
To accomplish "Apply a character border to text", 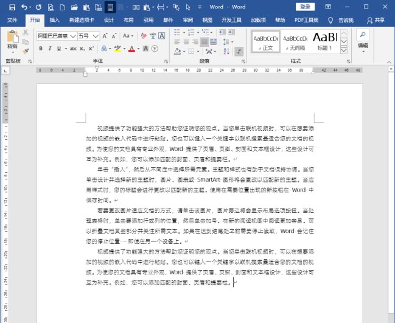I will click(x=162, y=36).
